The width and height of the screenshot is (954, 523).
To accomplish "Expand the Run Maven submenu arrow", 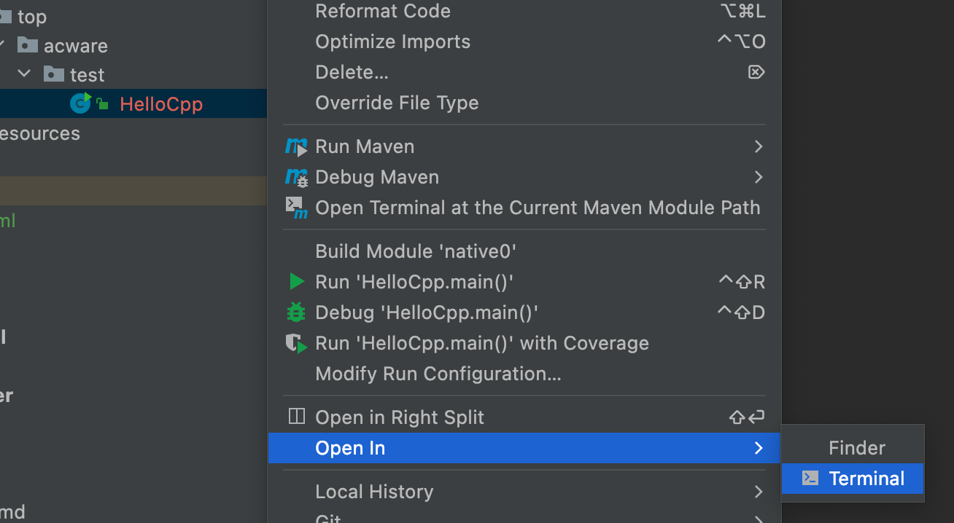I will pyautogui.click(x=759, y=146).
